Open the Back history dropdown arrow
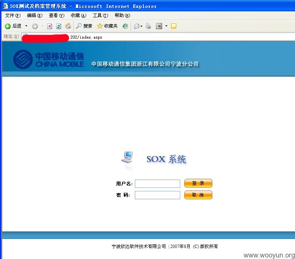Image resolution: width=295 pixels, height=259 pixels. point(26,26)
